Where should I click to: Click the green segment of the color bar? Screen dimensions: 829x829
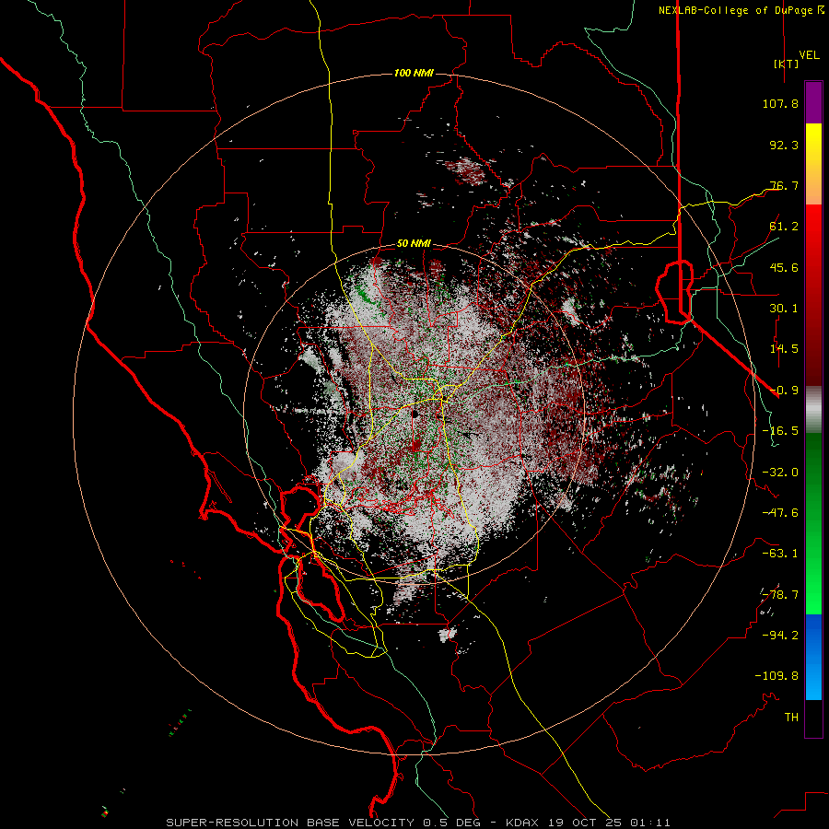point(813,523)
